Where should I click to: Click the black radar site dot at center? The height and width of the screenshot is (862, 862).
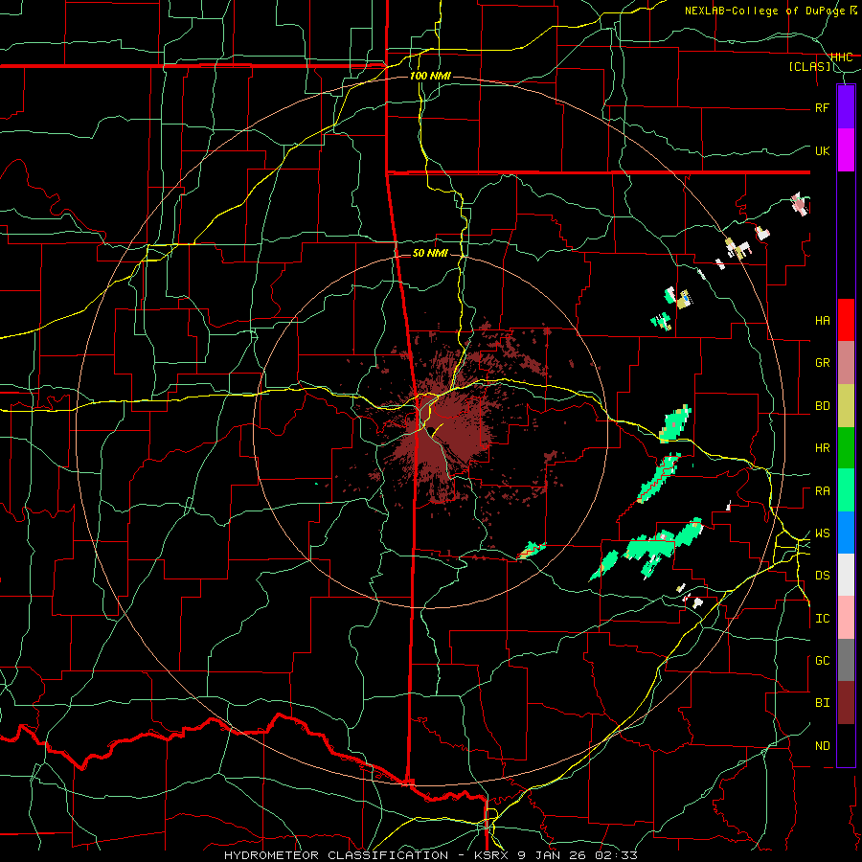coord(432,430)
